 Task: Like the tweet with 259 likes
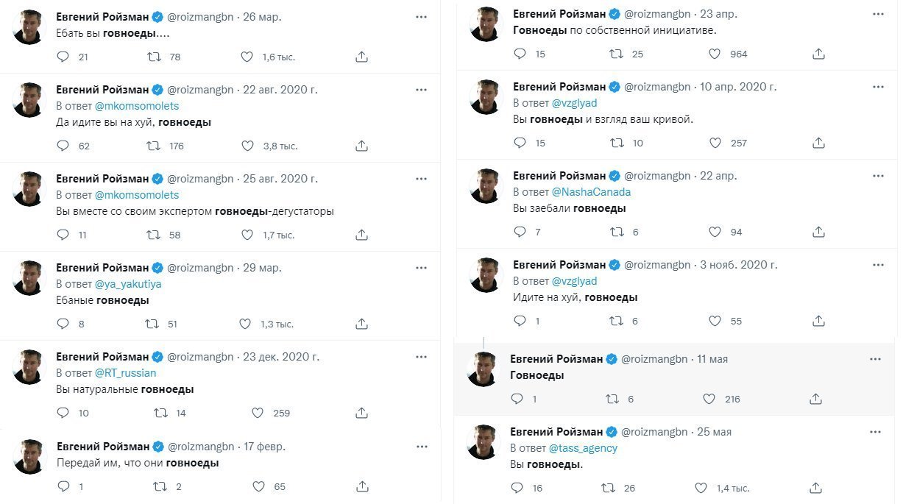[x=257, y=413]
